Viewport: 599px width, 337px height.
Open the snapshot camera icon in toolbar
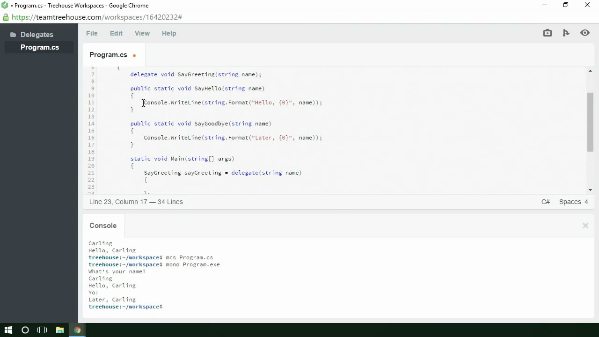point(548,33)
